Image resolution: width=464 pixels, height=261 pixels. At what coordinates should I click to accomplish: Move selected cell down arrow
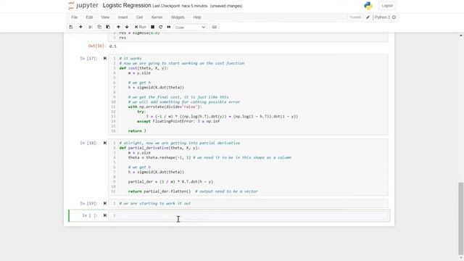127,27
